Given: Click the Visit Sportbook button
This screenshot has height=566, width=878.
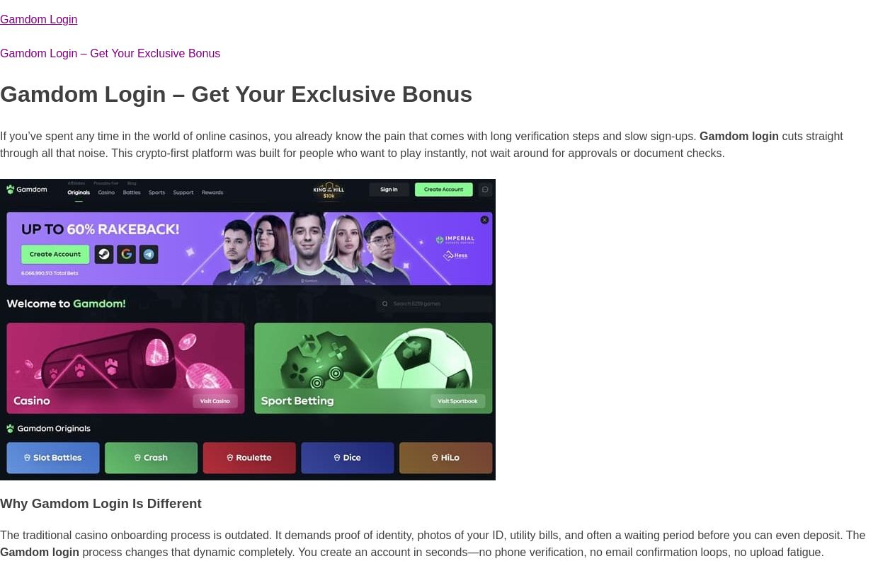Looking at the screenshot, I should 457,401.
